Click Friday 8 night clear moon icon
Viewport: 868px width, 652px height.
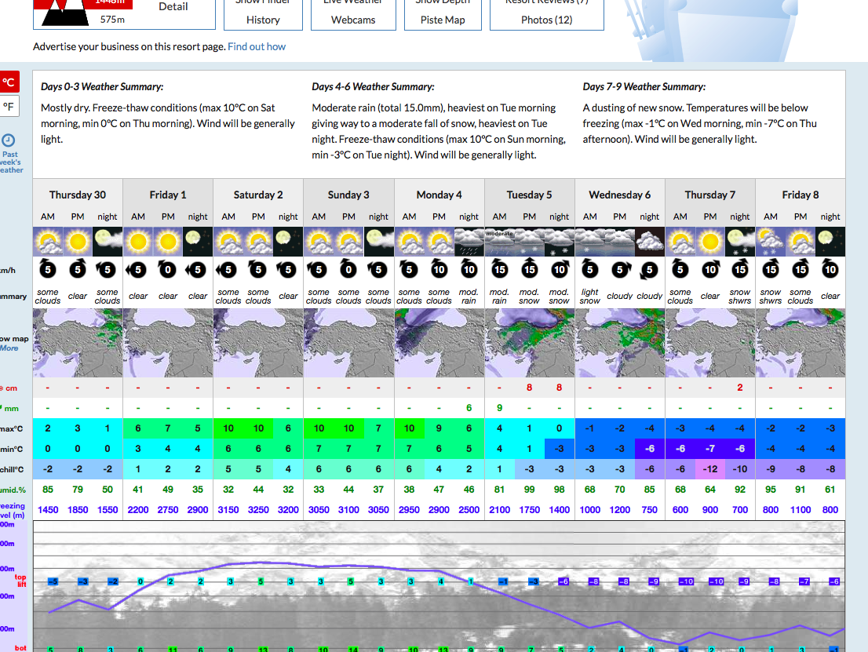pyautogui.click(x=830, y=242)
